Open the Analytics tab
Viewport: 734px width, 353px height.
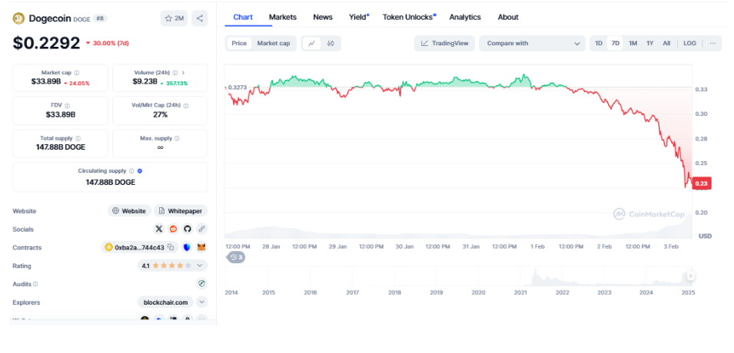tap(465, 18)
